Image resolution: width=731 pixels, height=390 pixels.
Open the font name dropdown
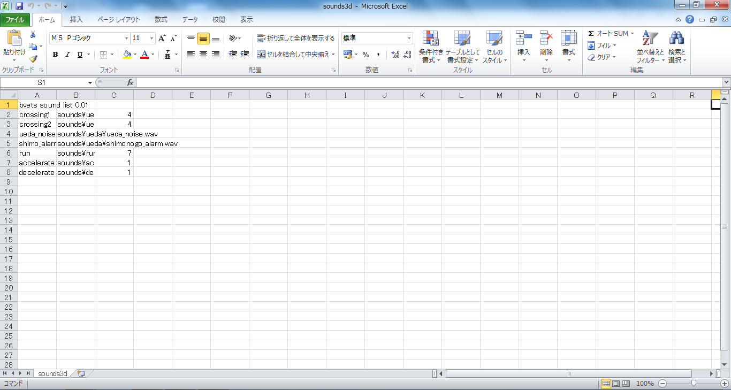click(127, 38)
